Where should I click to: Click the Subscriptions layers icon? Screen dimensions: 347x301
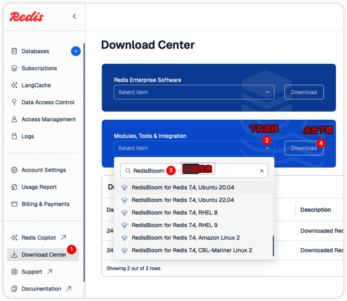tap(14, 68)
